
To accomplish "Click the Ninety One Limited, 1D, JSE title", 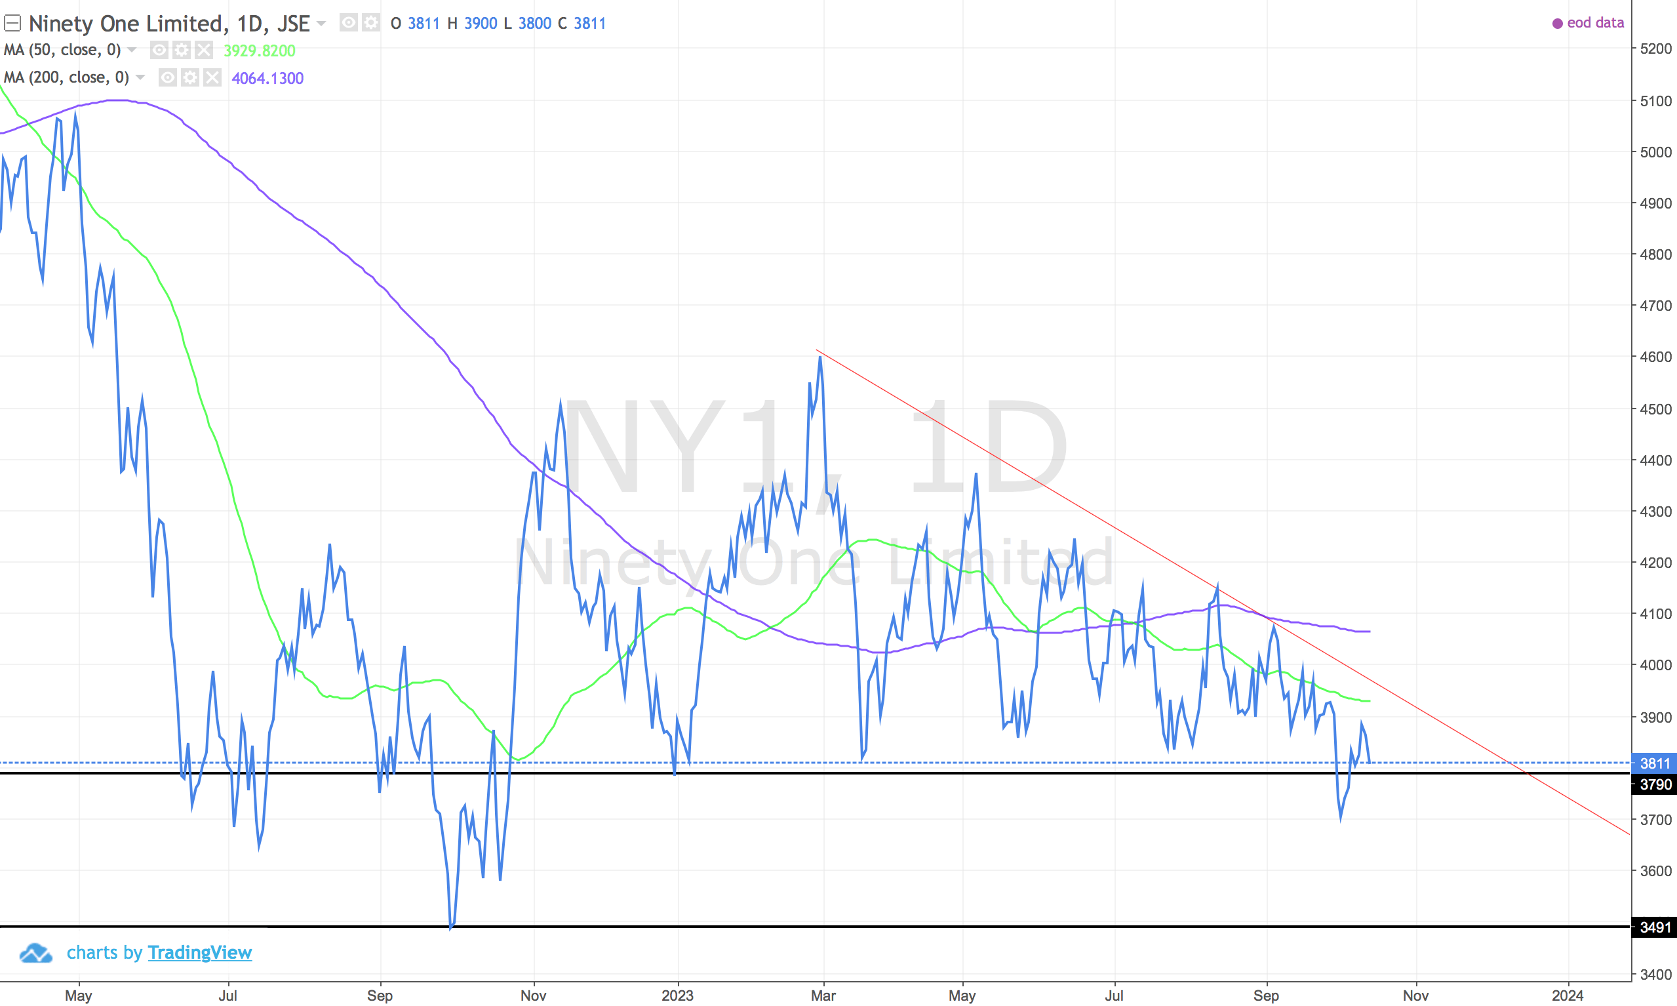I will click(168, 24).
